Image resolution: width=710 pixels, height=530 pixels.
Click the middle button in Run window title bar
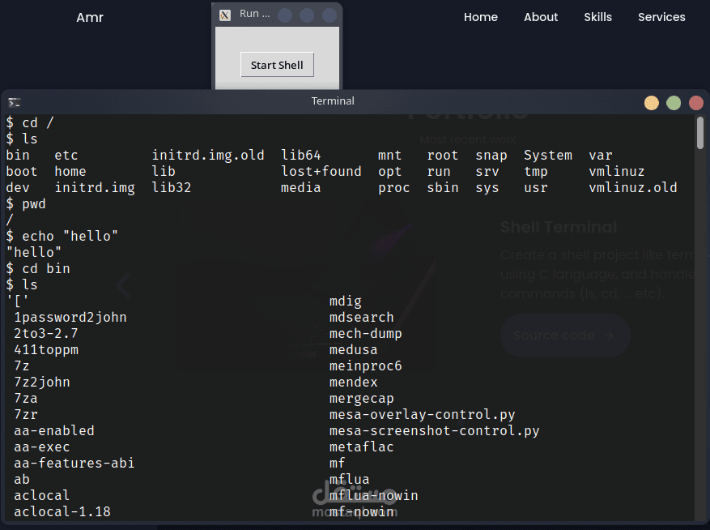coord(307,15)
